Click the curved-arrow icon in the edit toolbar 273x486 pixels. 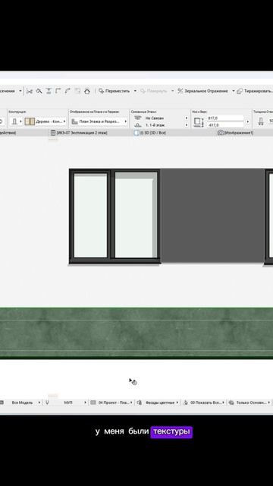pos(67,91)
